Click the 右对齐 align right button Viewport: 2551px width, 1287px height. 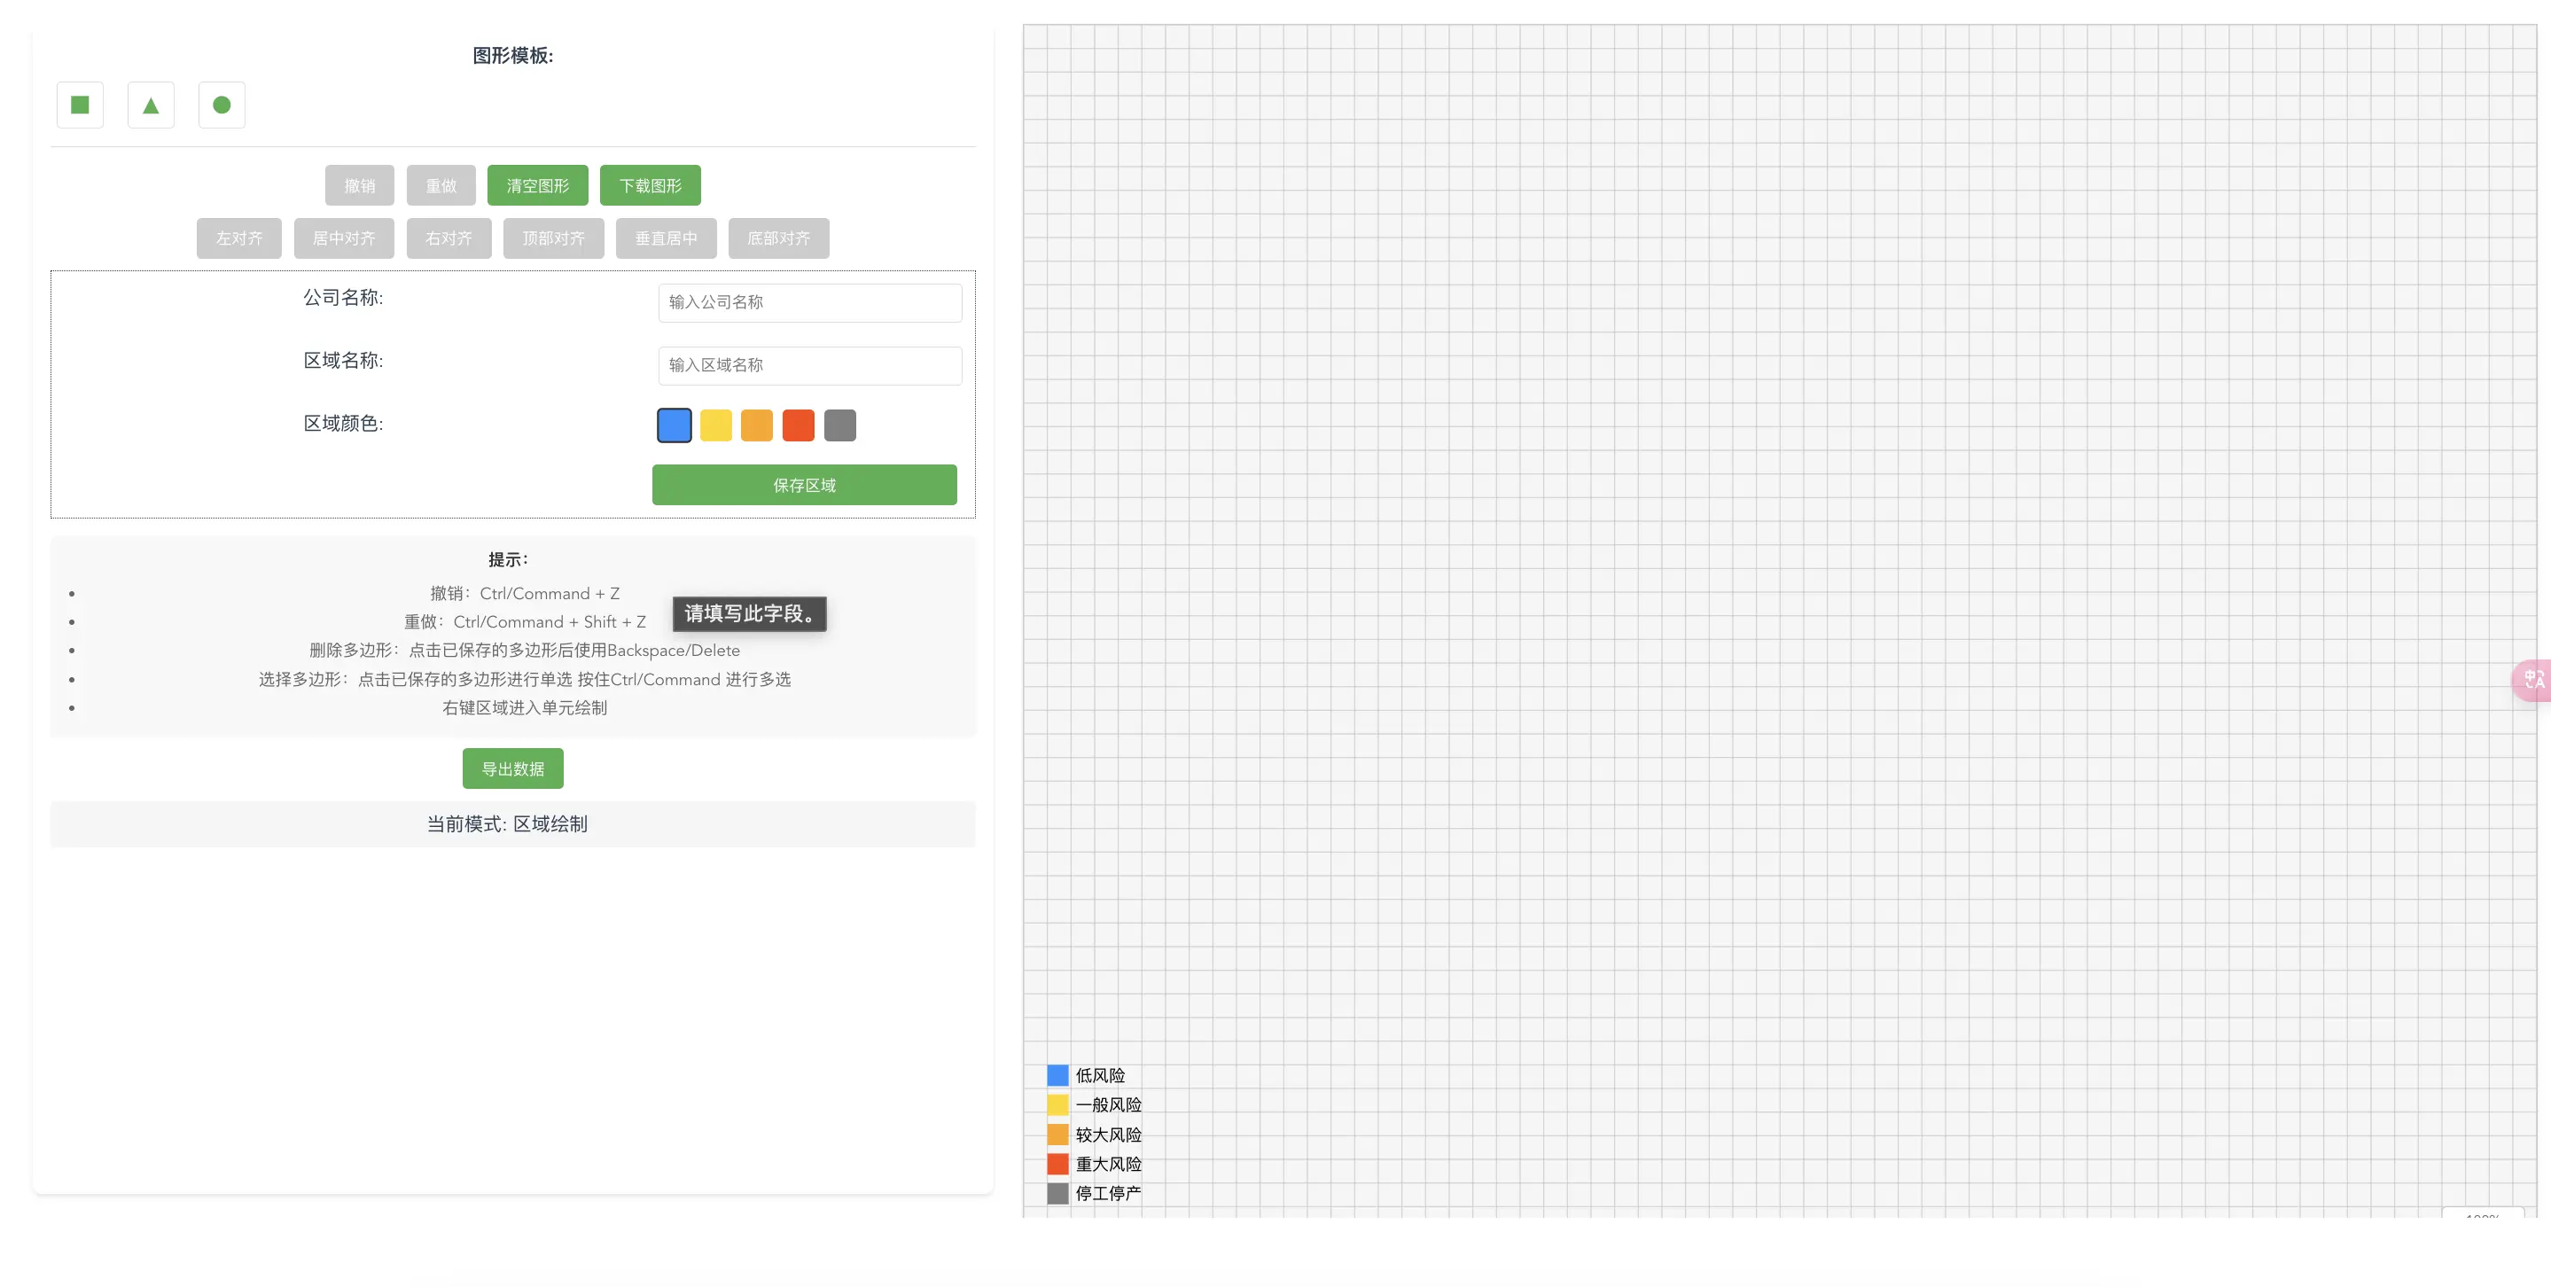point(449,238)
